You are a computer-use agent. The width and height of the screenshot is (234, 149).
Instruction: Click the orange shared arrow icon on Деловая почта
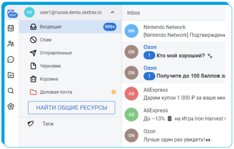114,92
